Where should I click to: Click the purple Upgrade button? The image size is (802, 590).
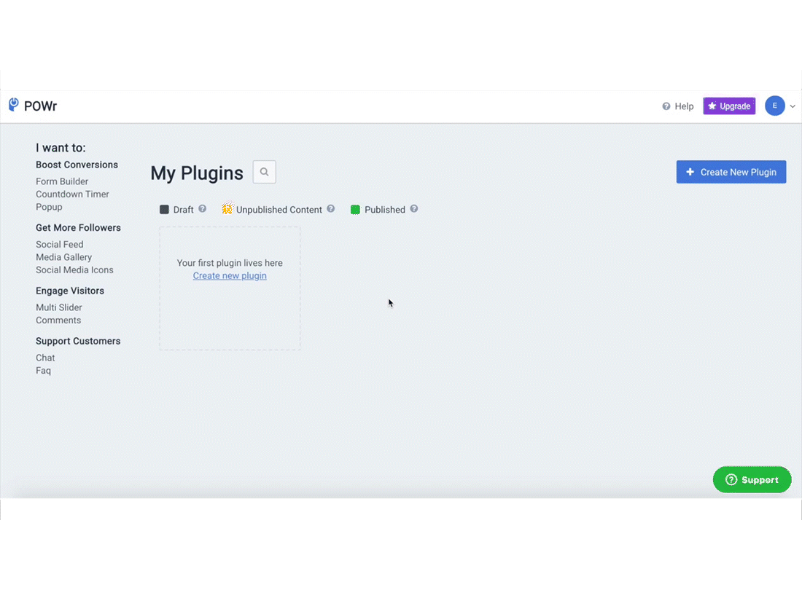tap(729, 106)
